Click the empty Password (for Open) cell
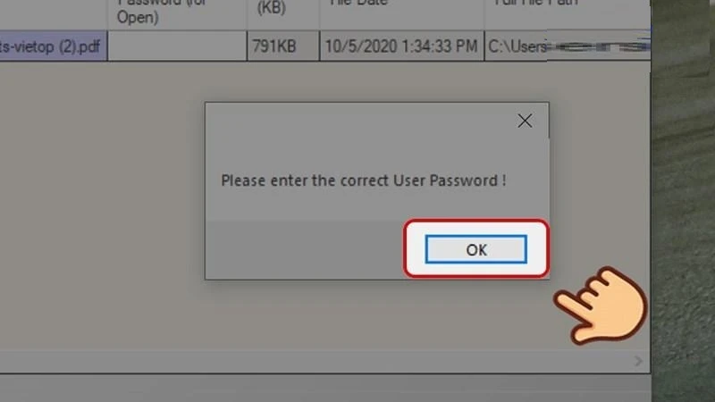715x402 pixels. click(x=177, y=46)
